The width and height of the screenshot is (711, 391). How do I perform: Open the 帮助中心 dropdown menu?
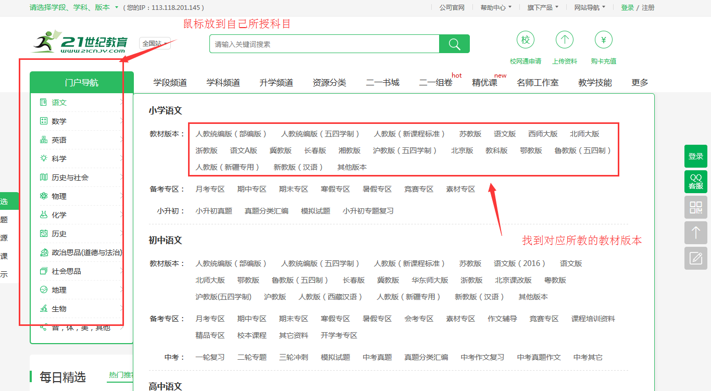495,8
